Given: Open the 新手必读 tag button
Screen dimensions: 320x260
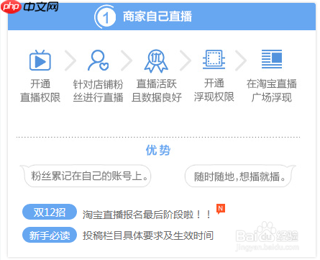Looking at the screenshot, I should [50, 235].
